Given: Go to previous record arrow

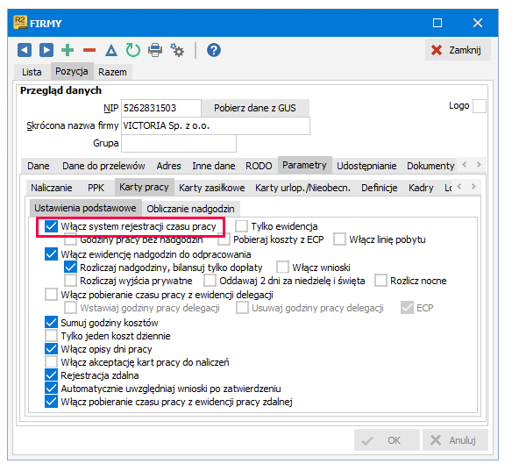Looking at the screenshot, I should (25, 50).
